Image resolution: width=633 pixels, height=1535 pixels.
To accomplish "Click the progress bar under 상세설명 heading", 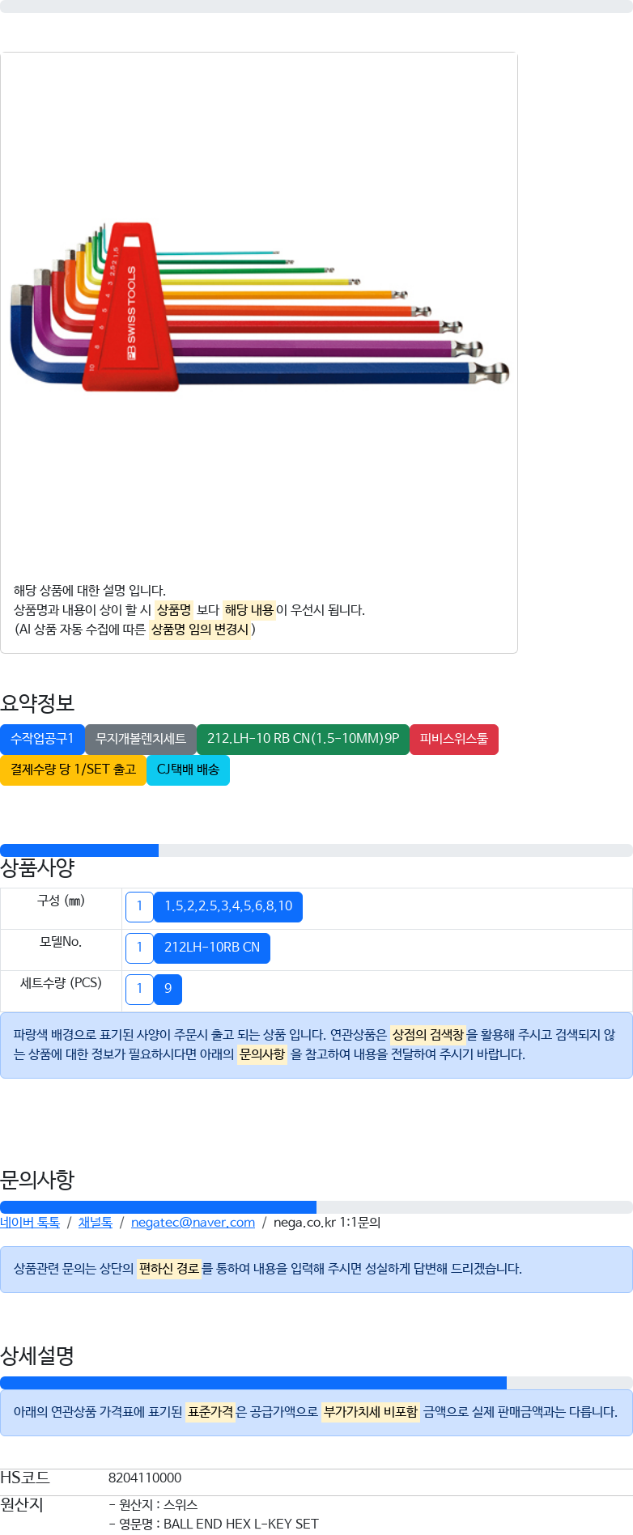I will coord(316,1383).
